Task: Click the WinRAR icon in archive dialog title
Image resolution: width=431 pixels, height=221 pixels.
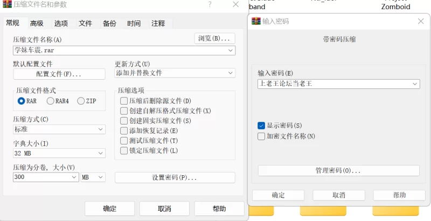Action: (x=7, y=4)
